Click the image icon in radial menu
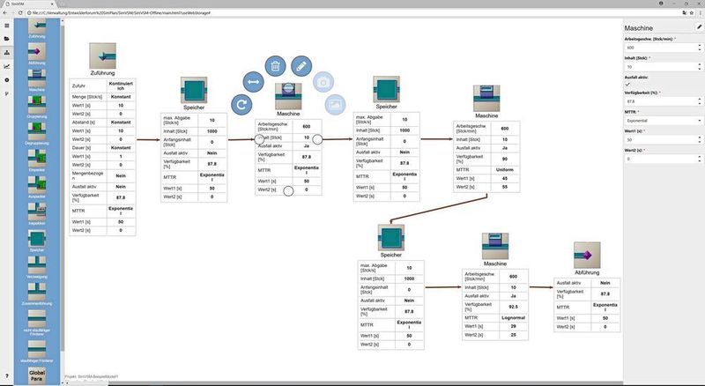Image resolution: width=705 pixels, height=386 pixels. 335,104
